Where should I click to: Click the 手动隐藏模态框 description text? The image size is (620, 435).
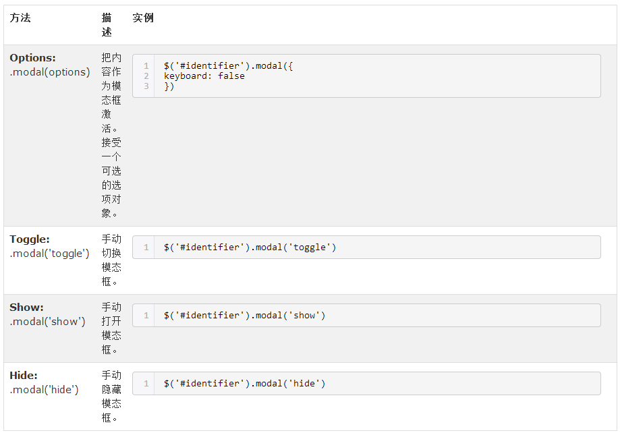111,397
